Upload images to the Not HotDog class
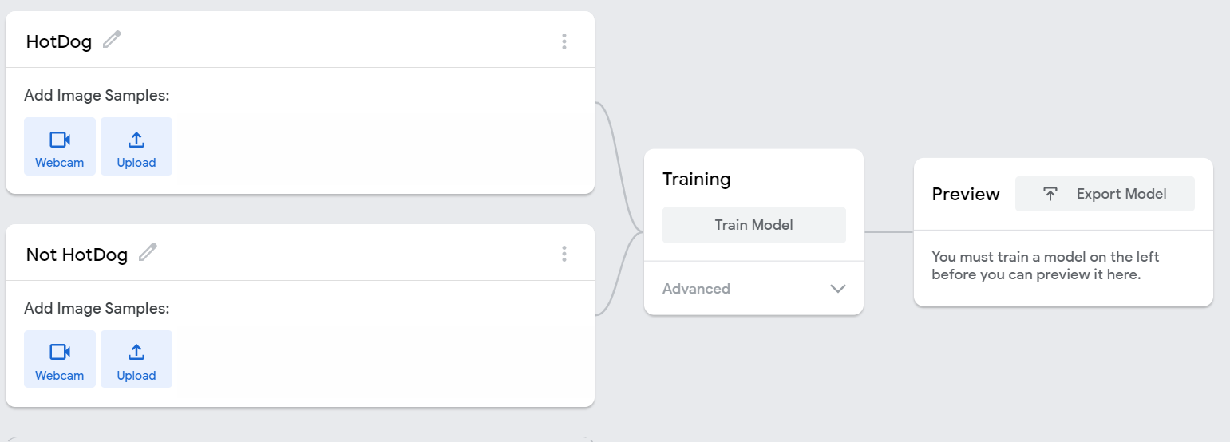This screenshot has width=1230, height=442. (x=136, y=359)
